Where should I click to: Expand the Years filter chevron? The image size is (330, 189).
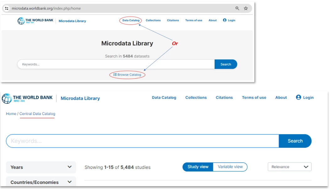tap(69, 167)
